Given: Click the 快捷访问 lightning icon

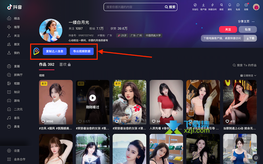Looking at the screenshot, I should pyautogui.click(x=212, y=7).
